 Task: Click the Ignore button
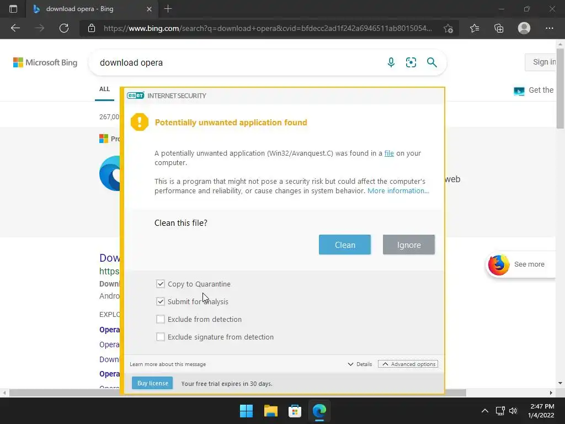click(x=409, y=245)
